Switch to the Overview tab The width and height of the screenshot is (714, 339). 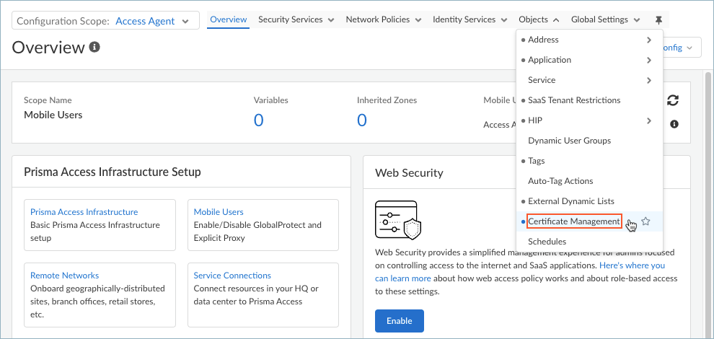228,19
